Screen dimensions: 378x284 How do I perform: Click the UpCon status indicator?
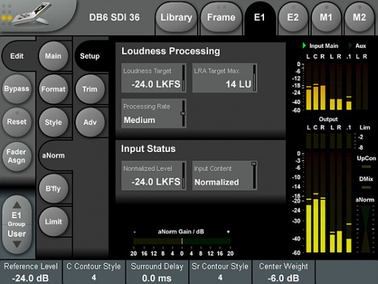pos(366,166)
